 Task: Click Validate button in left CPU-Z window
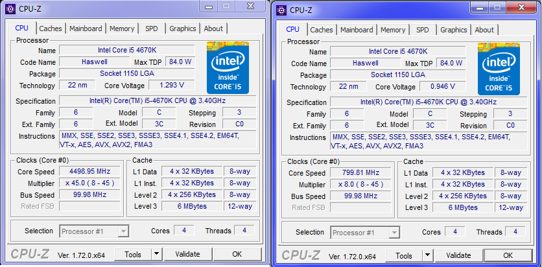click(x=188, y=255)
